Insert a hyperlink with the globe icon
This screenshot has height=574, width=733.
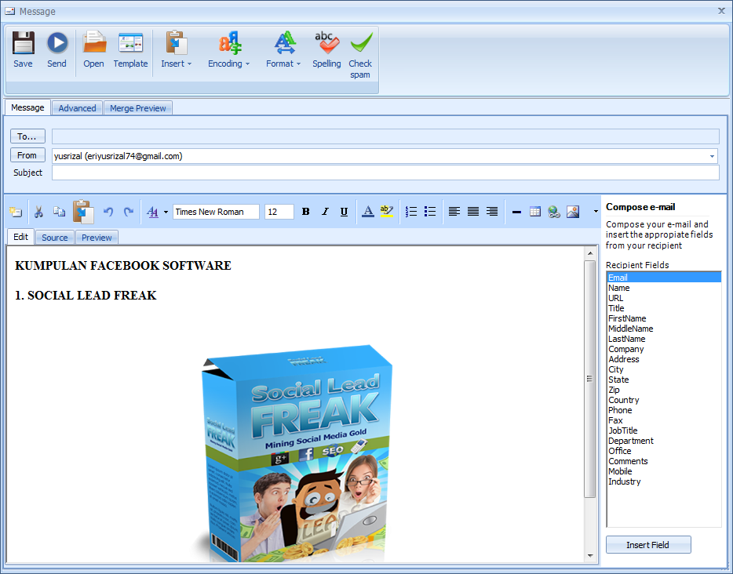554,212
